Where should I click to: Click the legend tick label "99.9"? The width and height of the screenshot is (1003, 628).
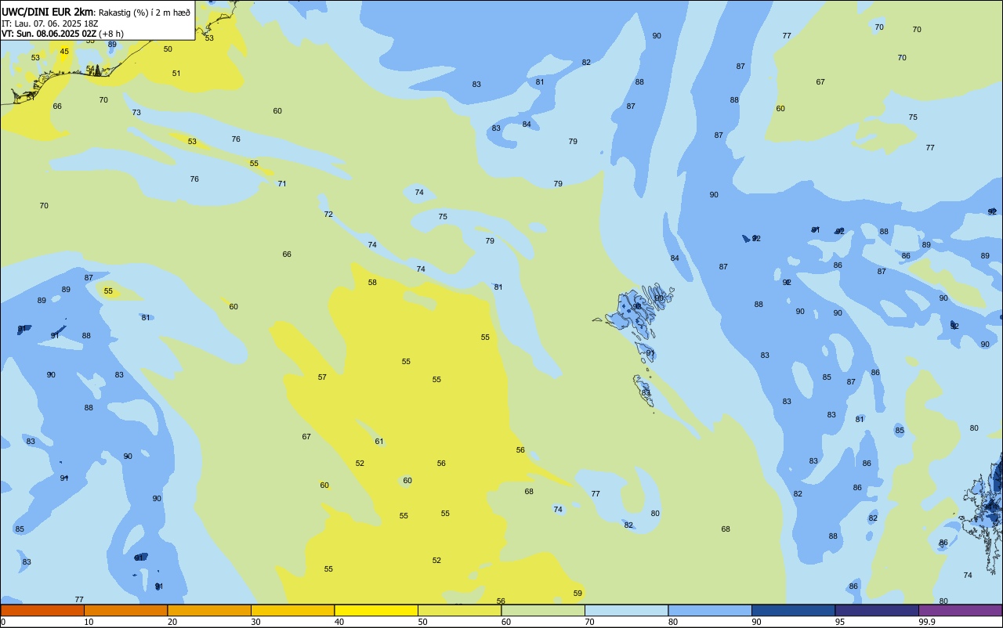926,622
